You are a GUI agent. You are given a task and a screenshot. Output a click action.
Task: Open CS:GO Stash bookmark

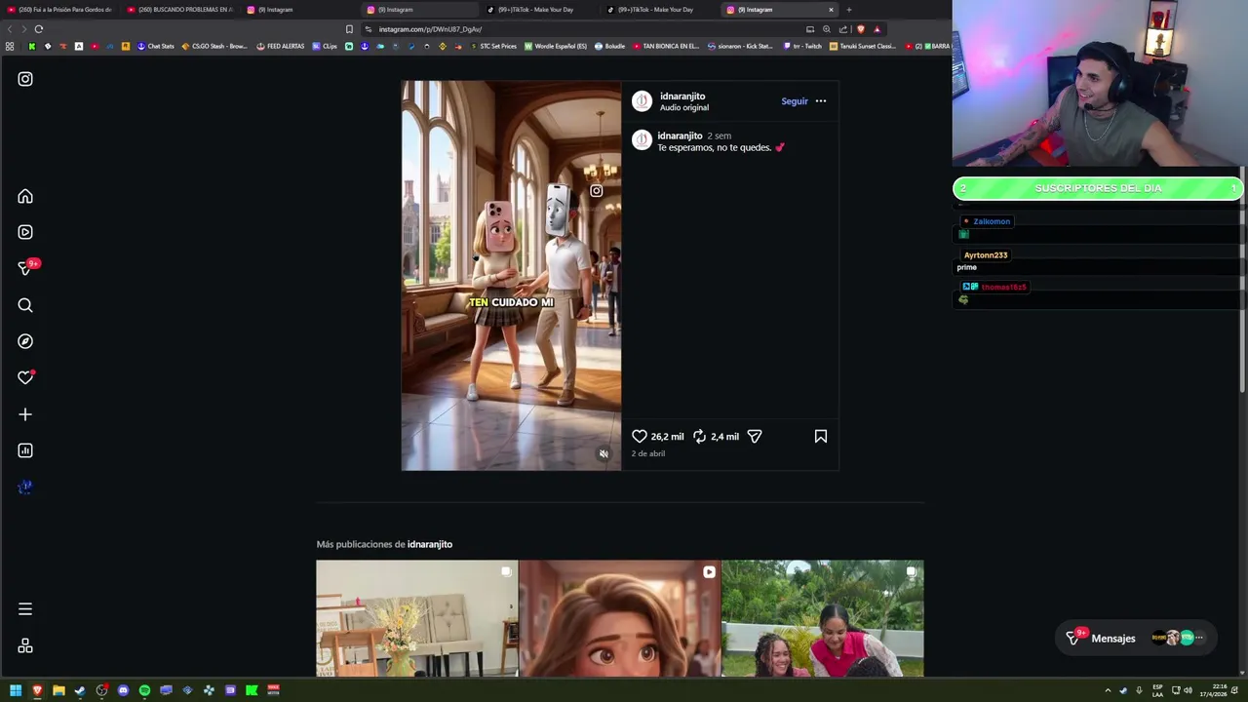[x=214, y=46]
